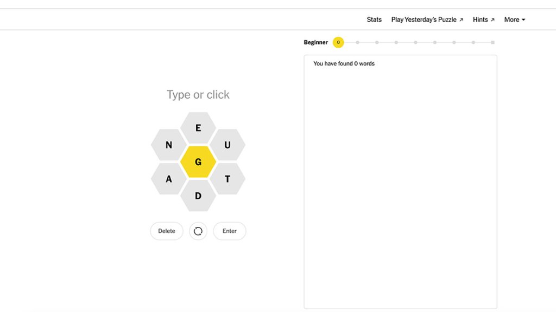
Task: Click the second dot on the rank progress bar
Action: pos(357,42)
